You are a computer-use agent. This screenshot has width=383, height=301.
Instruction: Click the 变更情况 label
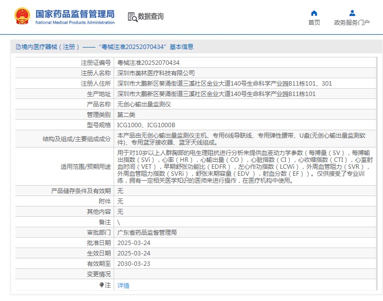tap(99, 274)
